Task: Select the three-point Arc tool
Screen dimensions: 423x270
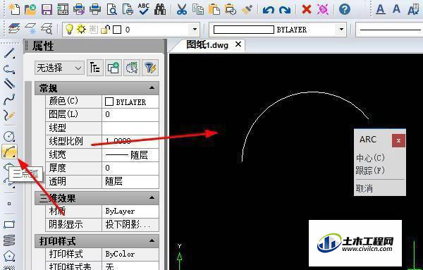Action: (x=9, y=152)
